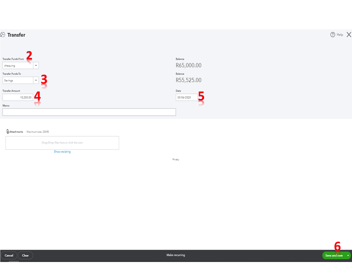Focus the Transfer Amount field
Screen dimensions: 352x264
[x=18, y=97]
